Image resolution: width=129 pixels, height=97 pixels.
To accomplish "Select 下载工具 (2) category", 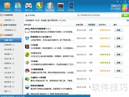I will [9, 77].
